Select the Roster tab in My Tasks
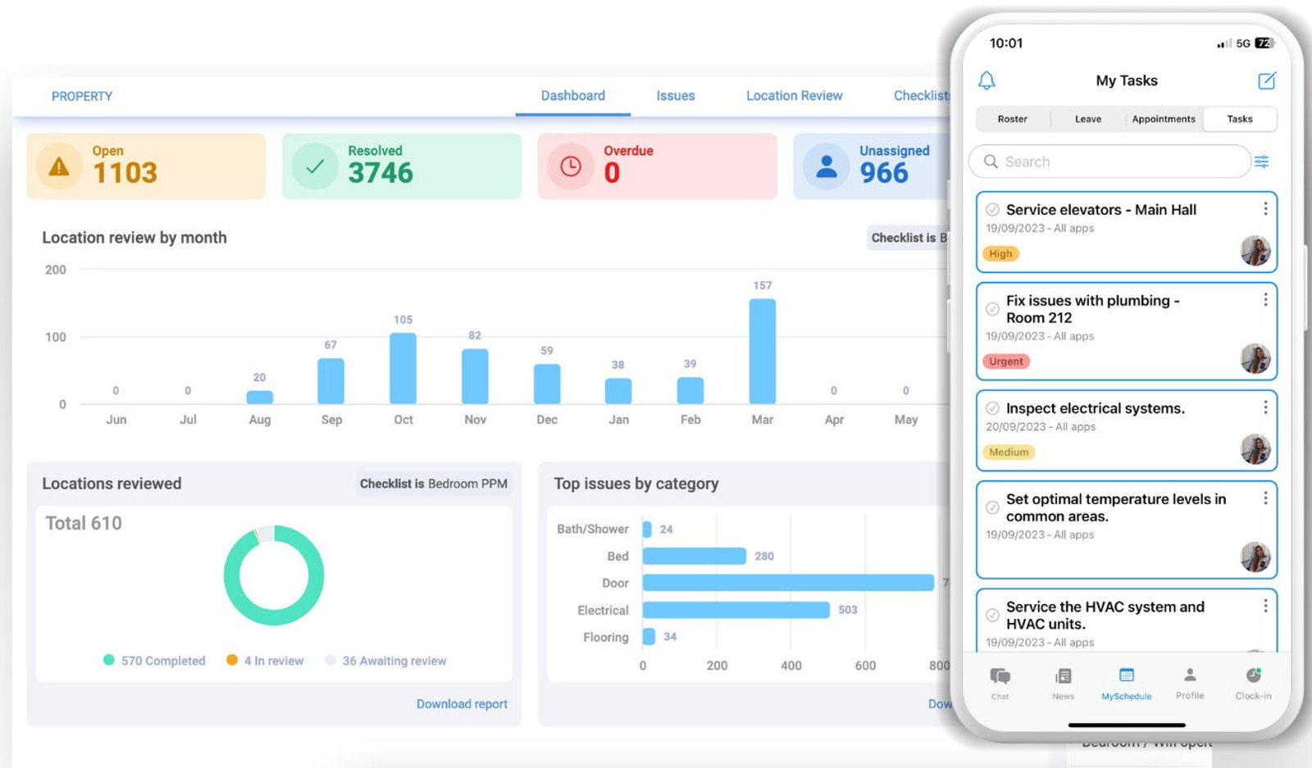This screenshot has width=1312, height=768. pos(1012,119)
